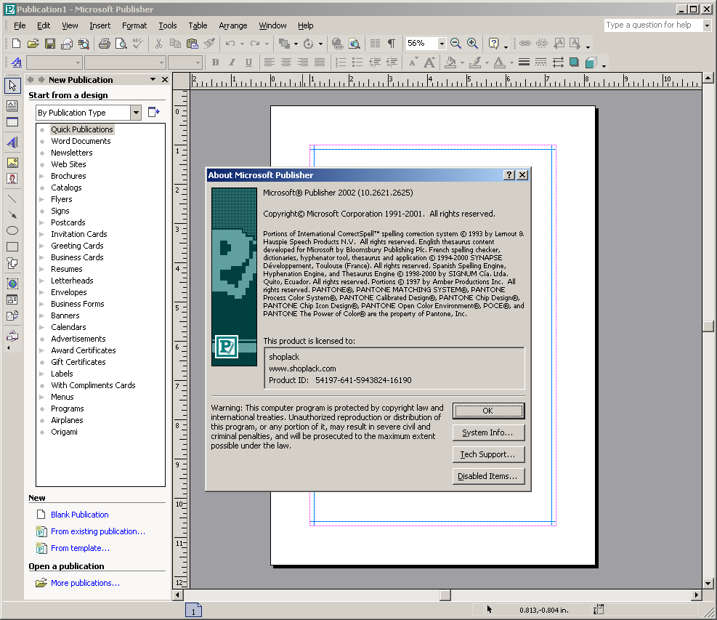This screenshot has width=717, height=620.
Task: Toggle Bold formatting
Action: coord(215,63)
